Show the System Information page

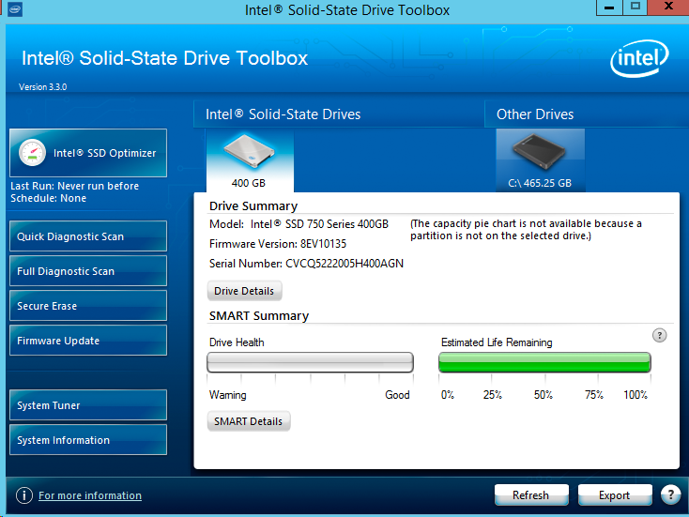(x=87, y=440)
